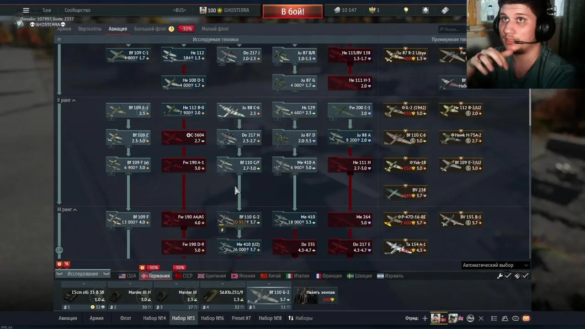The height and width of the screenshot is (329, 585).
Task: Click the clock icon next to Большой флот
Action: click(x=171, y=29)
